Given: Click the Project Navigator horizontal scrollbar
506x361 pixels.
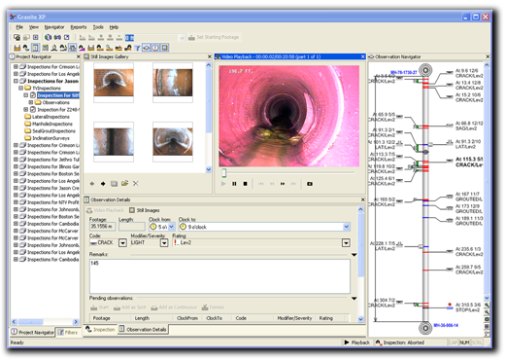Looking at the screenshot, I should (46, 322).
